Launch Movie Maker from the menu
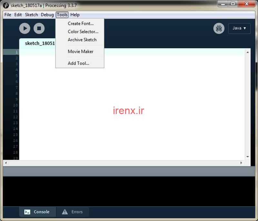This screenshot has height=221, width=258. (x=80, y=52)
